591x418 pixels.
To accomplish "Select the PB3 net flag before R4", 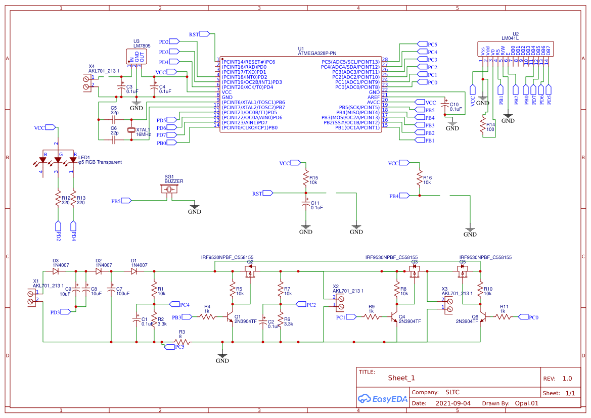I will pyautogui.click(x=182, y=317).
